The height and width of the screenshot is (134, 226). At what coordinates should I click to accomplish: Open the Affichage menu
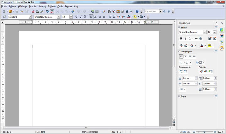tap(22, 6)
